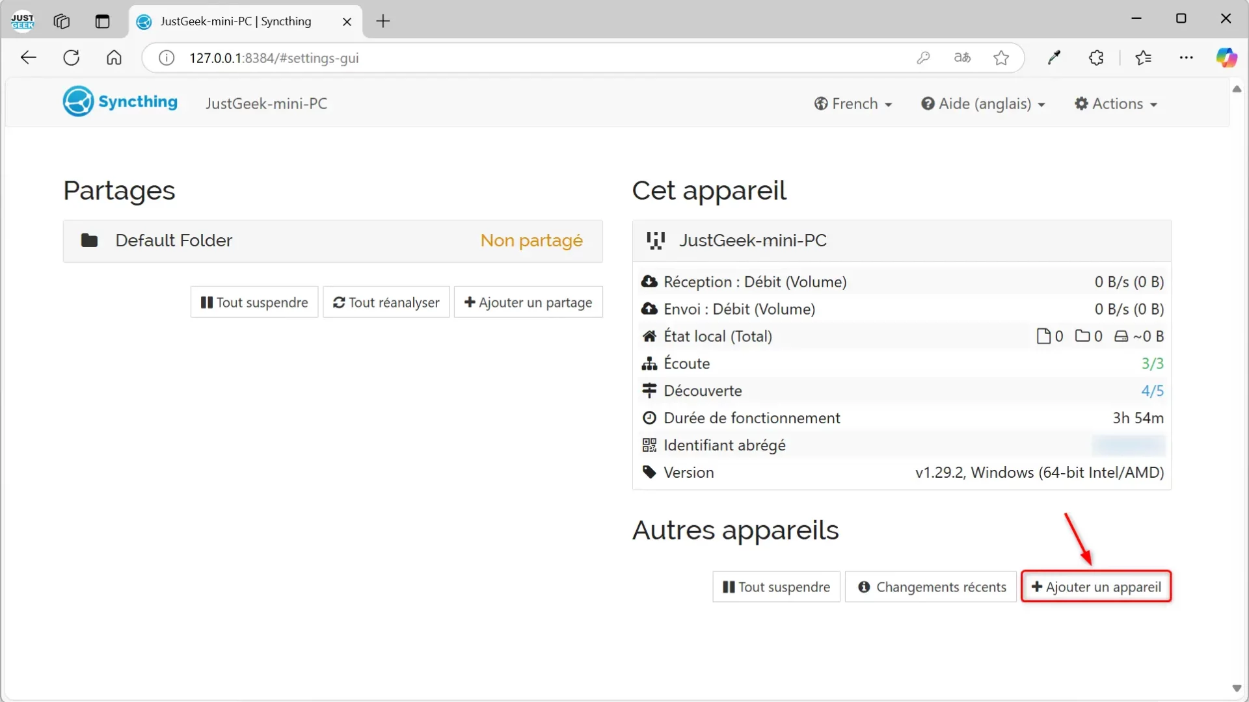Click the translate page icon
This screenshot has height=702, width=1249.
point(962,58)
